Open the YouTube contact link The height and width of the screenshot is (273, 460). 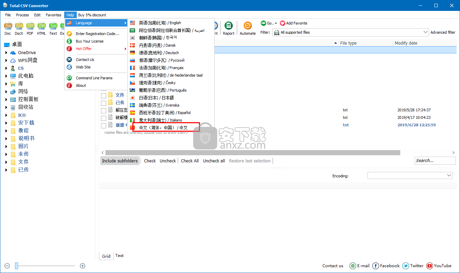click(x=439, y=266)
